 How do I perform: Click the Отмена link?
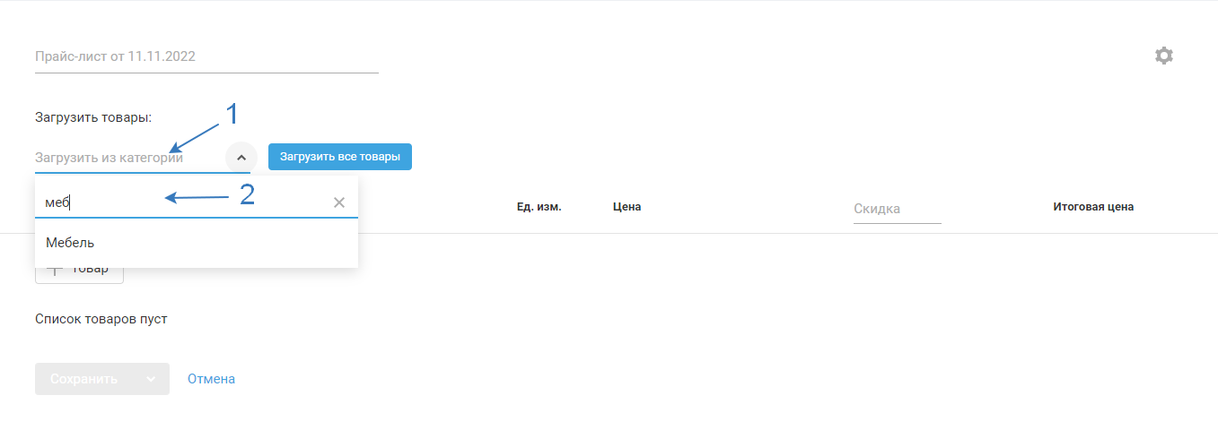click(x=211, y=379)
